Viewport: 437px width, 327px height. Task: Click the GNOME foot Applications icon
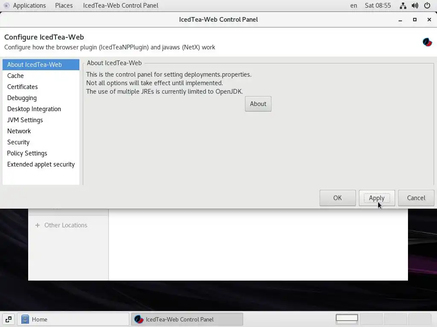(x=6, y=6)
